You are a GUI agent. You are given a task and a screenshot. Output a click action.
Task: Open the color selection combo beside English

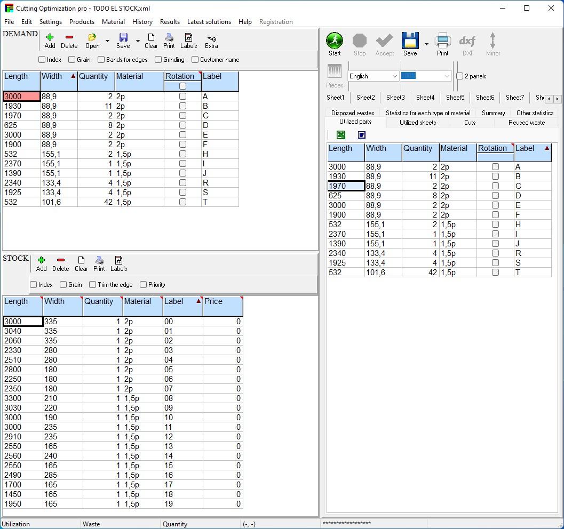pos(446,76)
